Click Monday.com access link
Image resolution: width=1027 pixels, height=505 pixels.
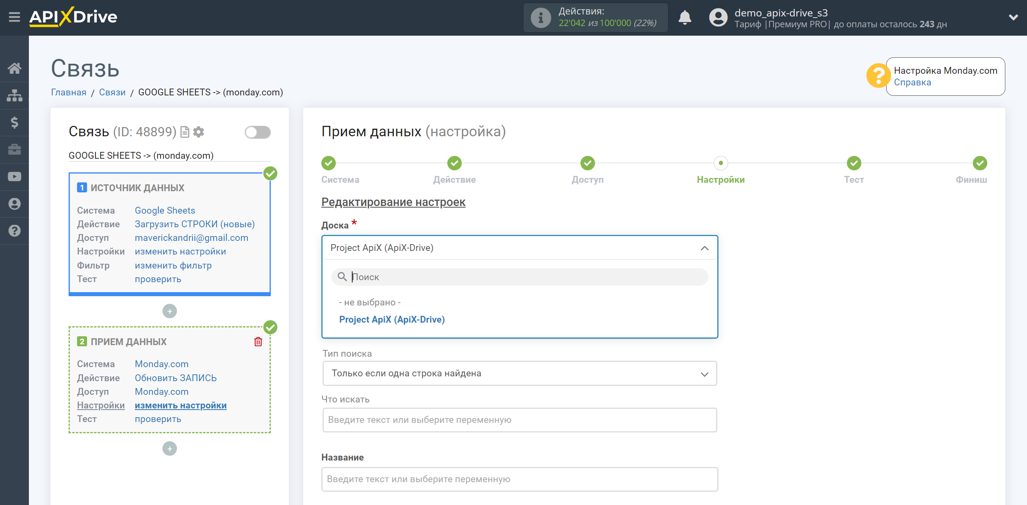coord(161,392)
